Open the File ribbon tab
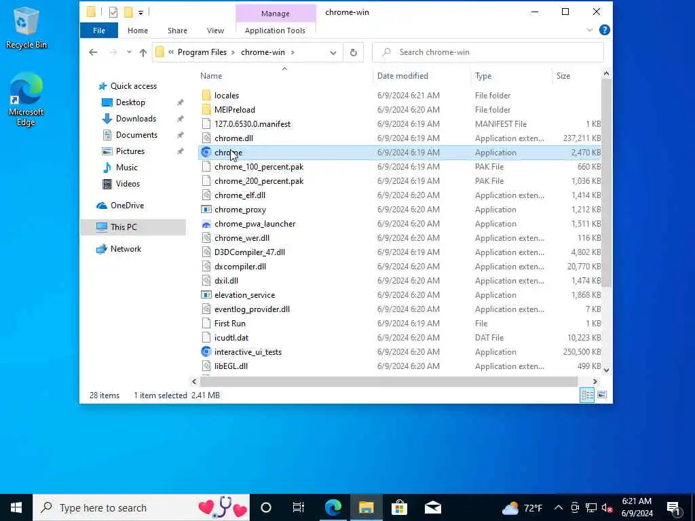 point(99,31)
